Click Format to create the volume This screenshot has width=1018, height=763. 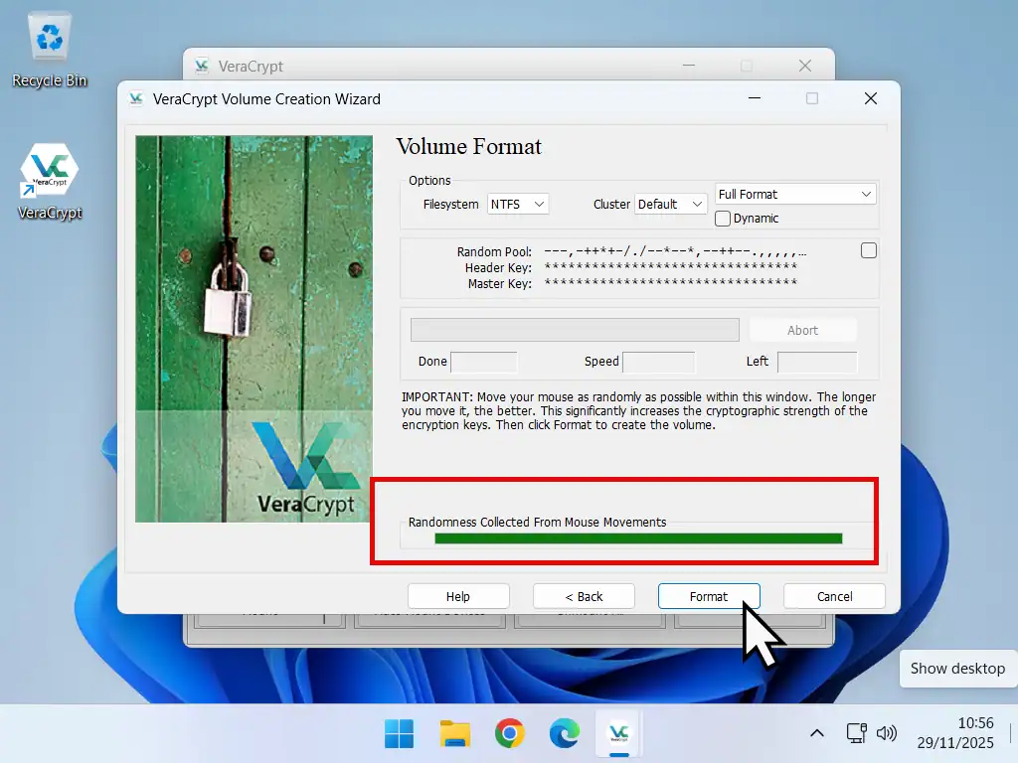[709, 596]
